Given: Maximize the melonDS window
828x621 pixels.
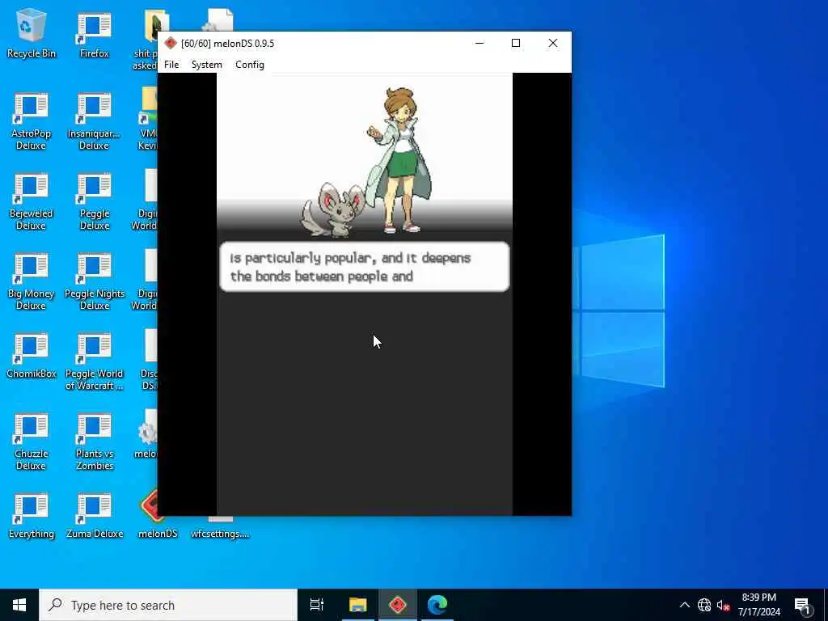Looking at the screenshot, I should pos(516,44).
